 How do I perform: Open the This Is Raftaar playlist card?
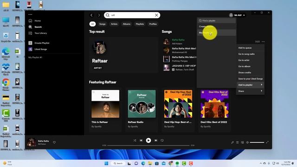(x=105, y=110)
